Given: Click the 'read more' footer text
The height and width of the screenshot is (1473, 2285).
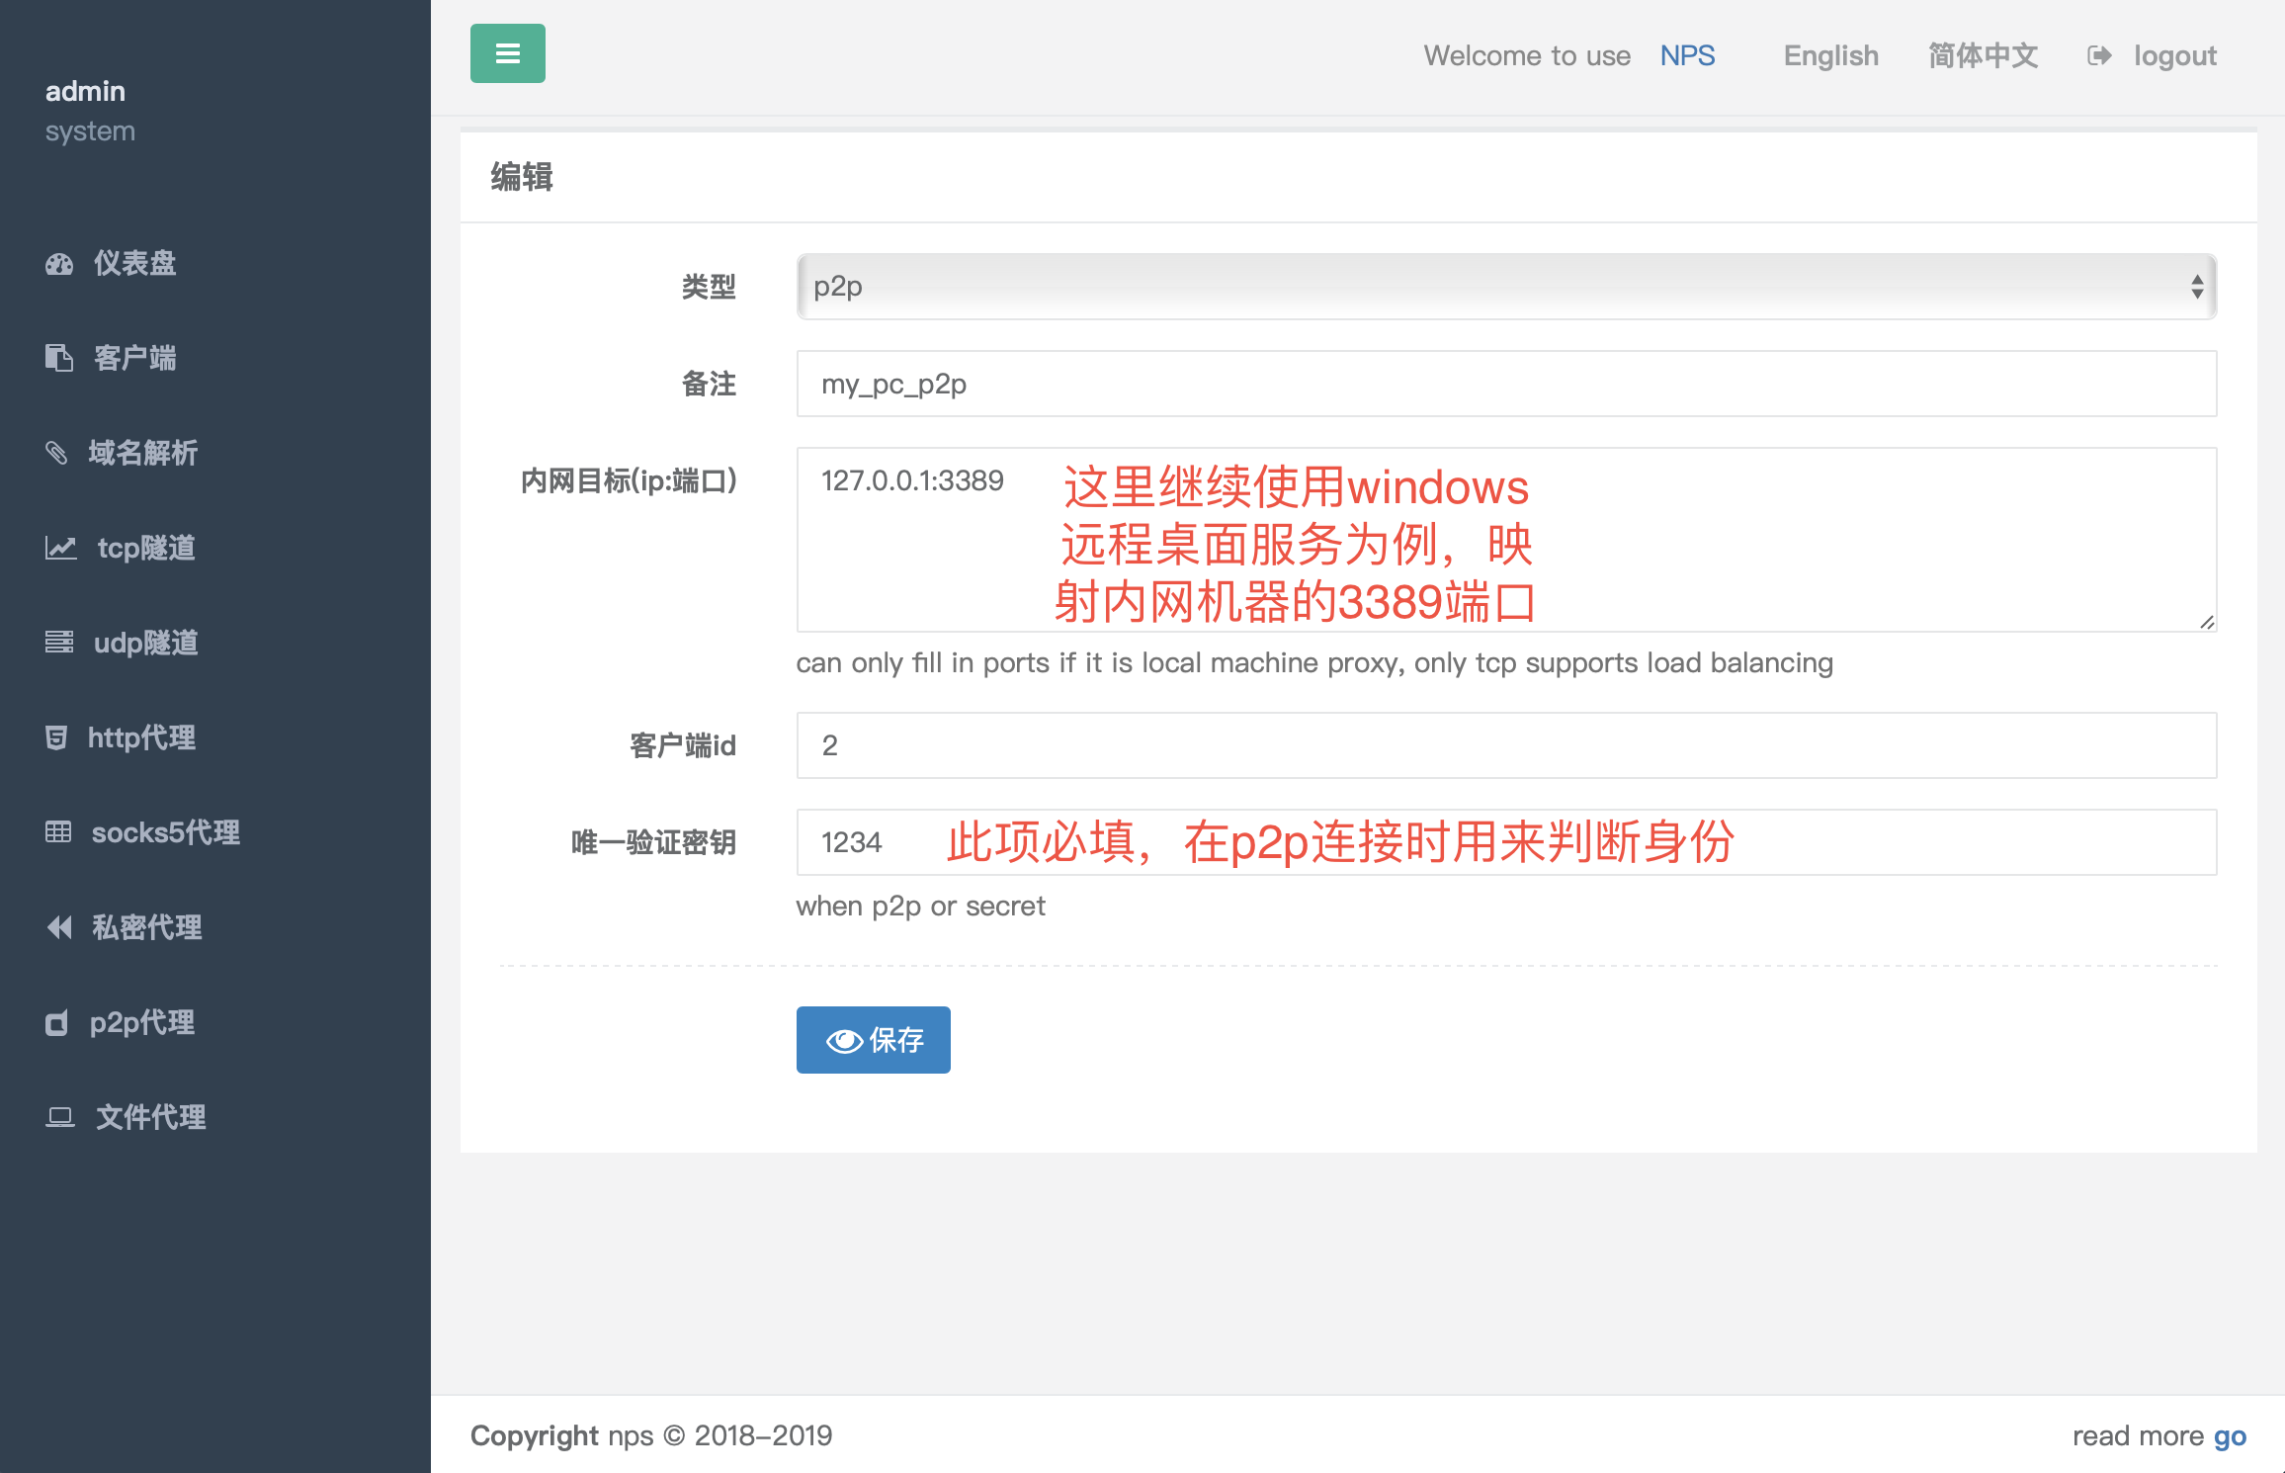Looking at the screenshot, I should click(x=2138, y=1435).
